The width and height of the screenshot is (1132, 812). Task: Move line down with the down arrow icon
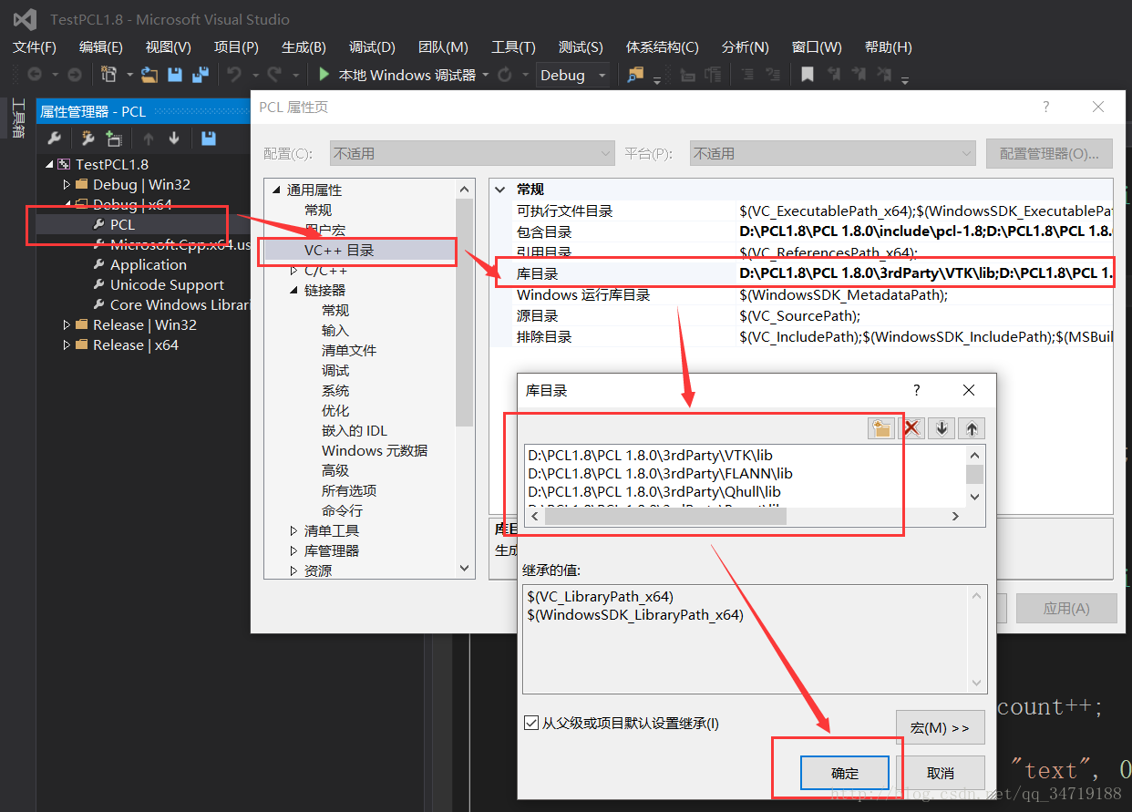coord(942,428)
